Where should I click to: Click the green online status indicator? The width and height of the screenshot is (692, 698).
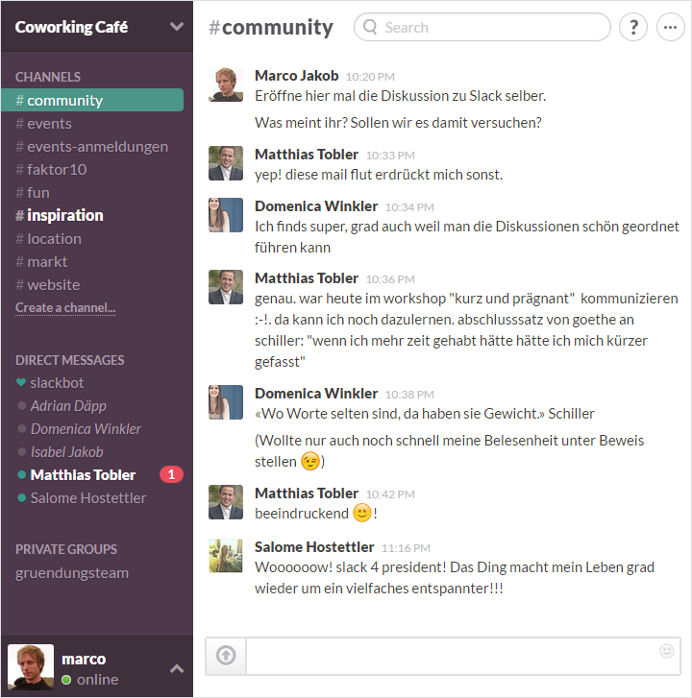(x=66, y=680)
